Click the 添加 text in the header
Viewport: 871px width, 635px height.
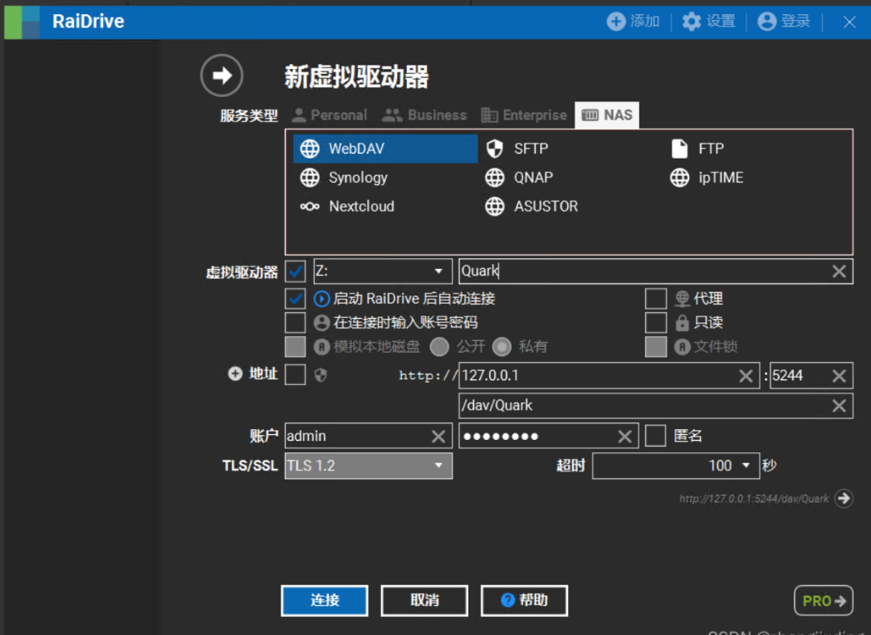645,22
